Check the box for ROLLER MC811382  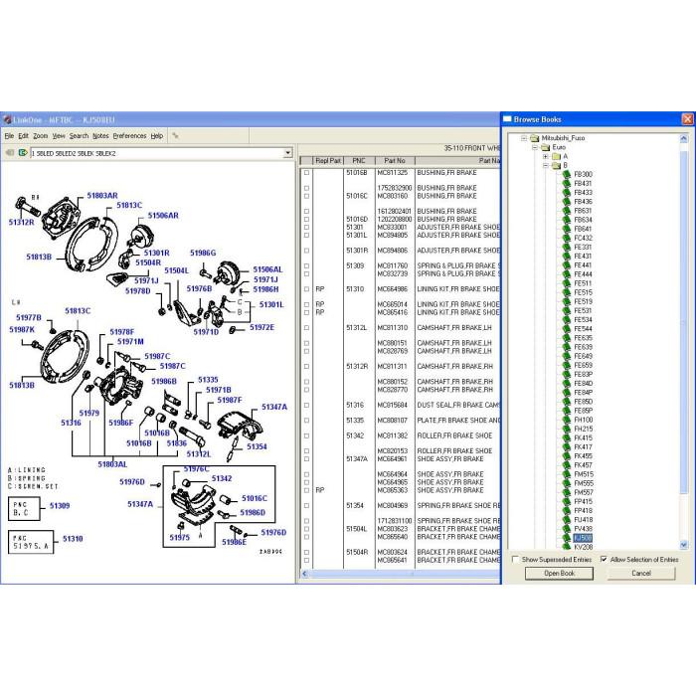click(x=306, y=435)
